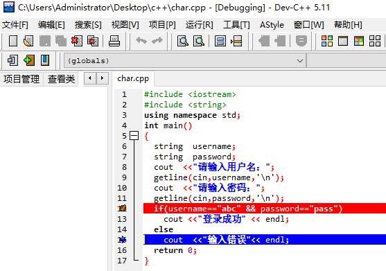This screenshot has height=271, width=386.
Task: Open the 搜索[S] menu
Action: pyautogui.click(x=88, y=25)
